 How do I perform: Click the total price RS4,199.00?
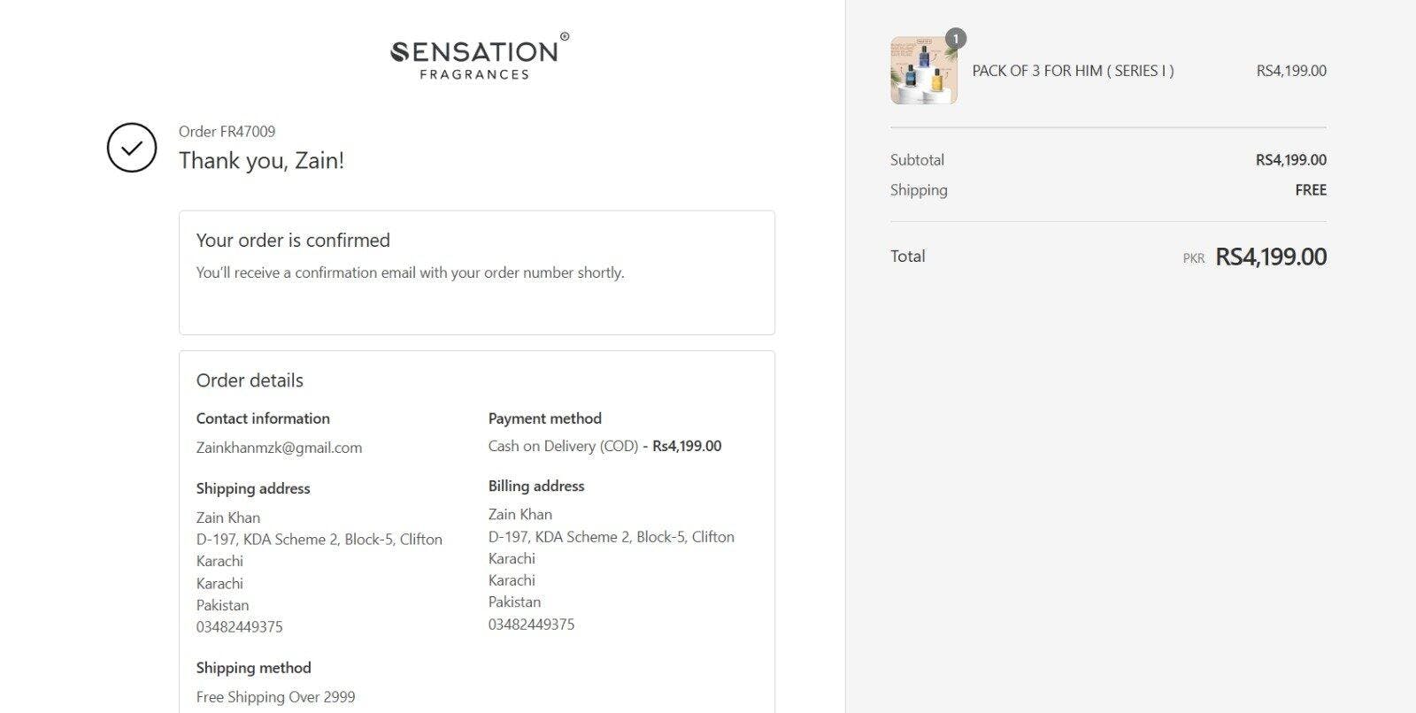1271,257
